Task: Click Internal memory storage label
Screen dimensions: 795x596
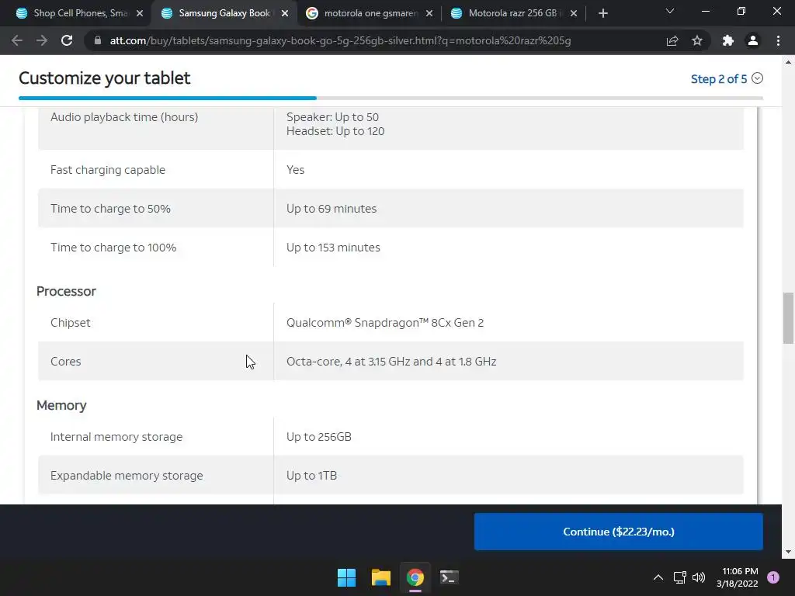Action: pyautogui.click(x=116, y=437)
